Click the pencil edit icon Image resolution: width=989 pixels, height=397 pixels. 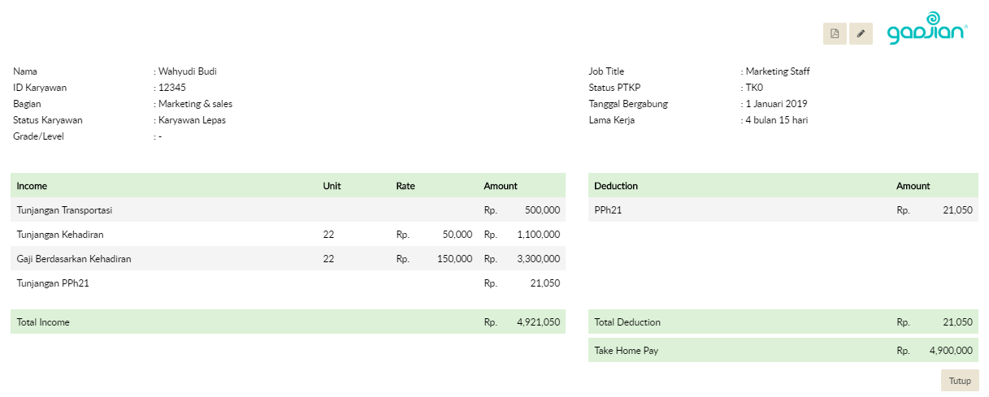861,33
